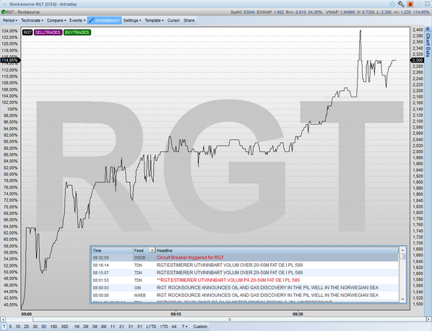Select the 3Y period
The image size is (432, 331).
[x=131, y=327]
